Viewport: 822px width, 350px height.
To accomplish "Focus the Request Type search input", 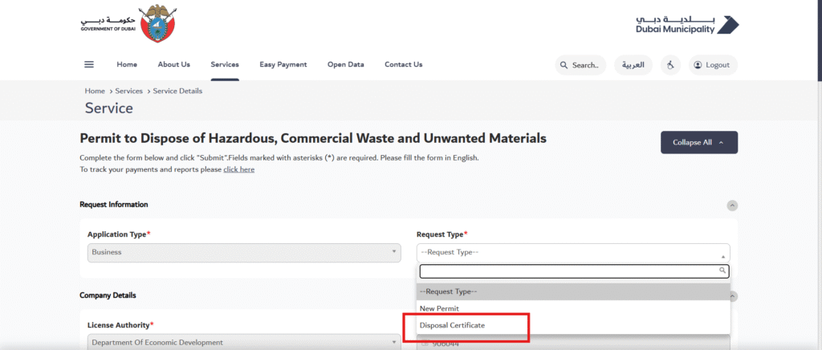I will click(x=568, y=271).
